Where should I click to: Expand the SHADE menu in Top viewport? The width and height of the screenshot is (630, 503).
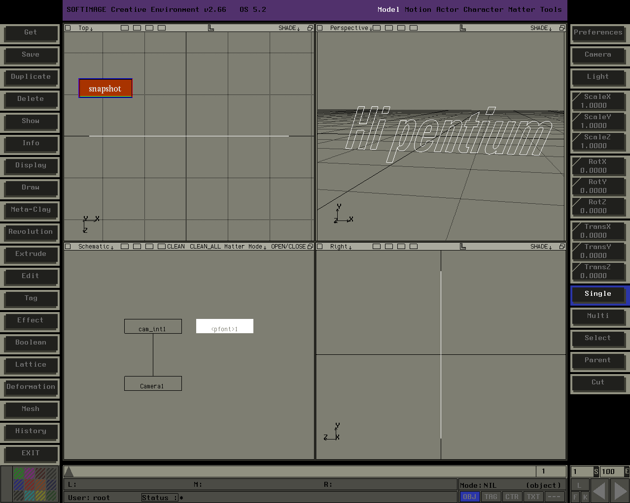289,28
